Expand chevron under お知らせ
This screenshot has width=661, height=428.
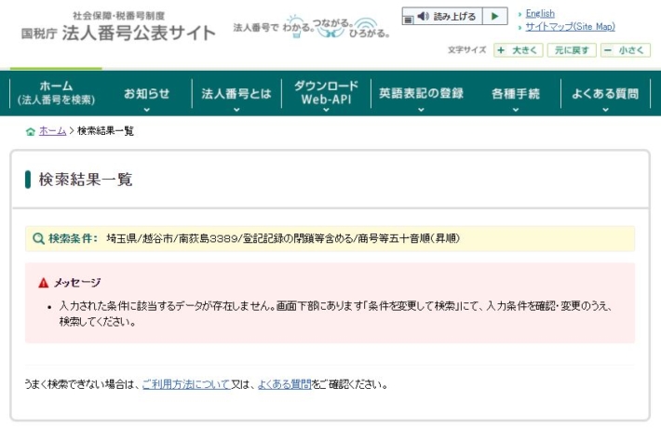click(x=147, y=110)
